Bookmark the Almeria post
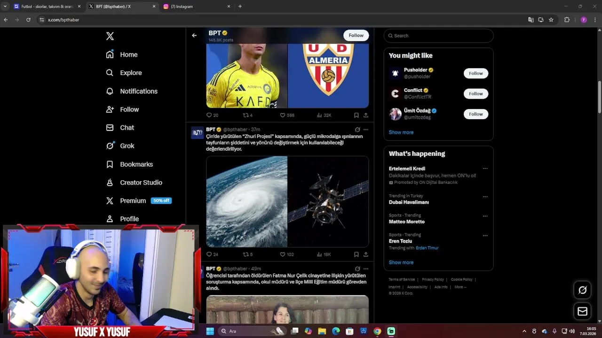This screenshot has width=602, height=338. 356,115
